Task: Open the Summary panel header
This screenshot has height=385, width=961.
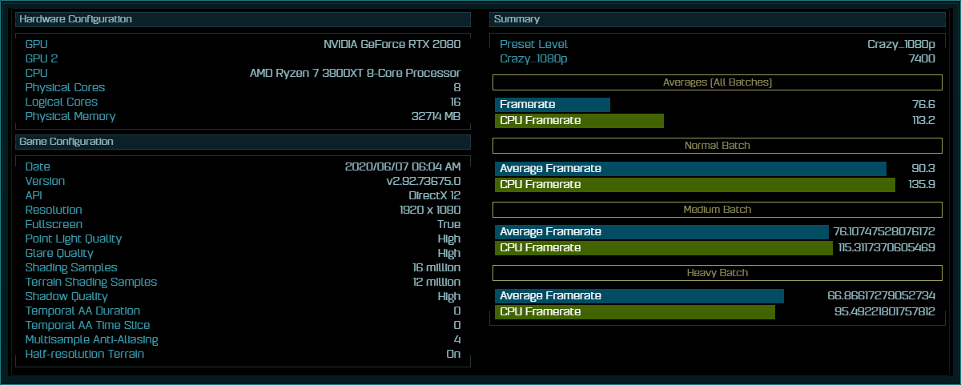Action: pyautogui.click(x=717, y=20)
